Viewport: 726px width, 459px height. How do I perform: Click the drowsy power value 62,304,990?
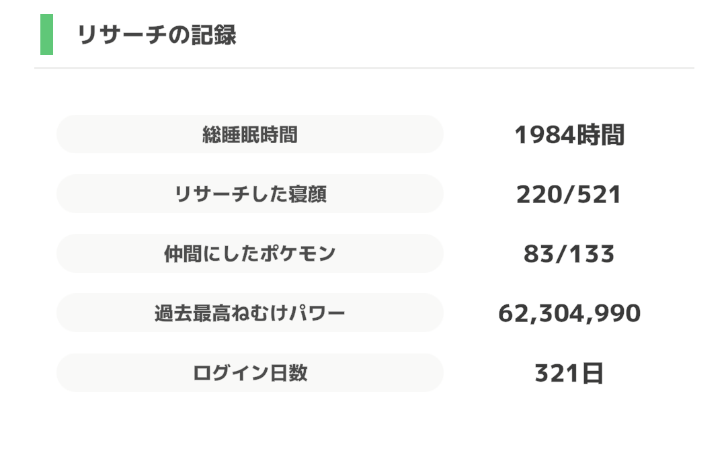(x=569, y=313)
